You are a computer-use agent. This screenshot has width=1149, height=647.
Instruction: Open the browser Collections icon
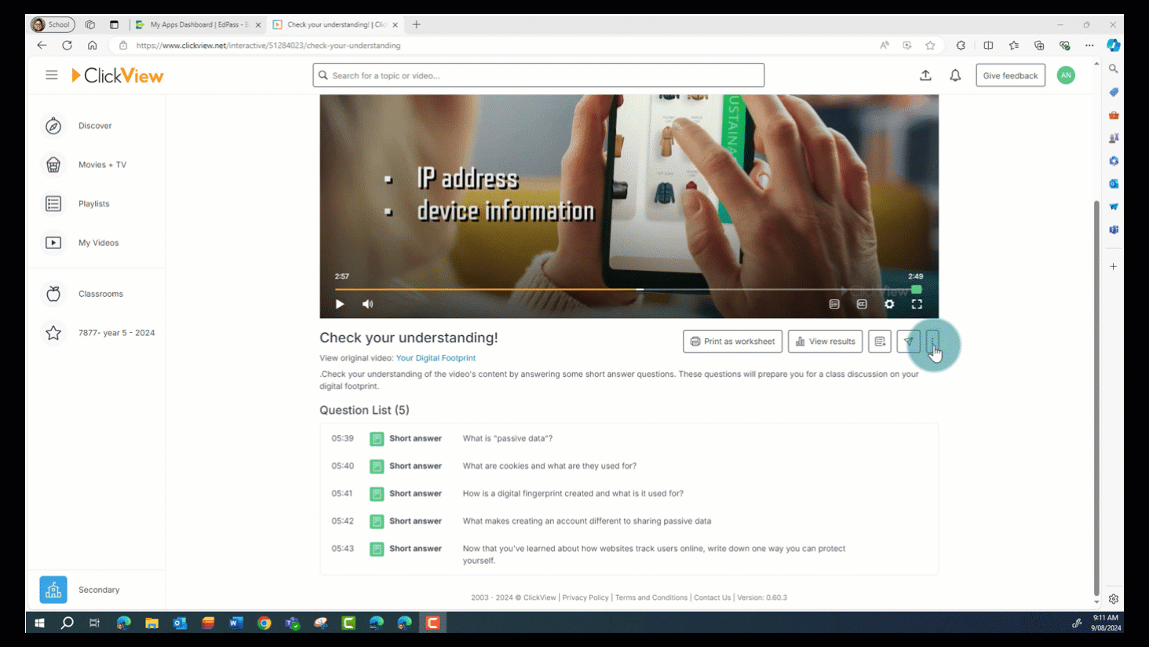click(1039, 46)
